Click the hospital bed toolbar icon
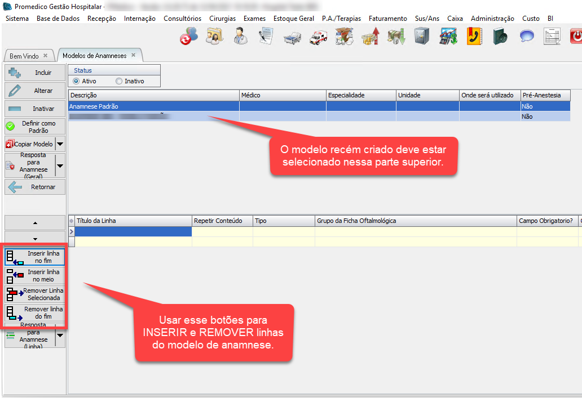The width and height of the screenshot is (582, 398). click(292, 37)
